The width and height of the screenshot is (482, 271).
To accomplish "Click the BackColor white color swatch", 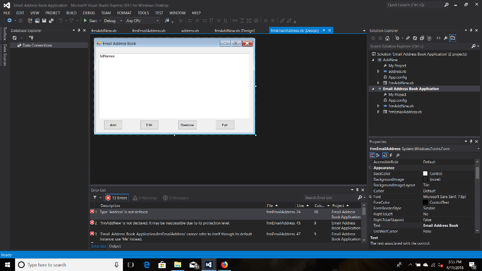I will click(426, 174).
